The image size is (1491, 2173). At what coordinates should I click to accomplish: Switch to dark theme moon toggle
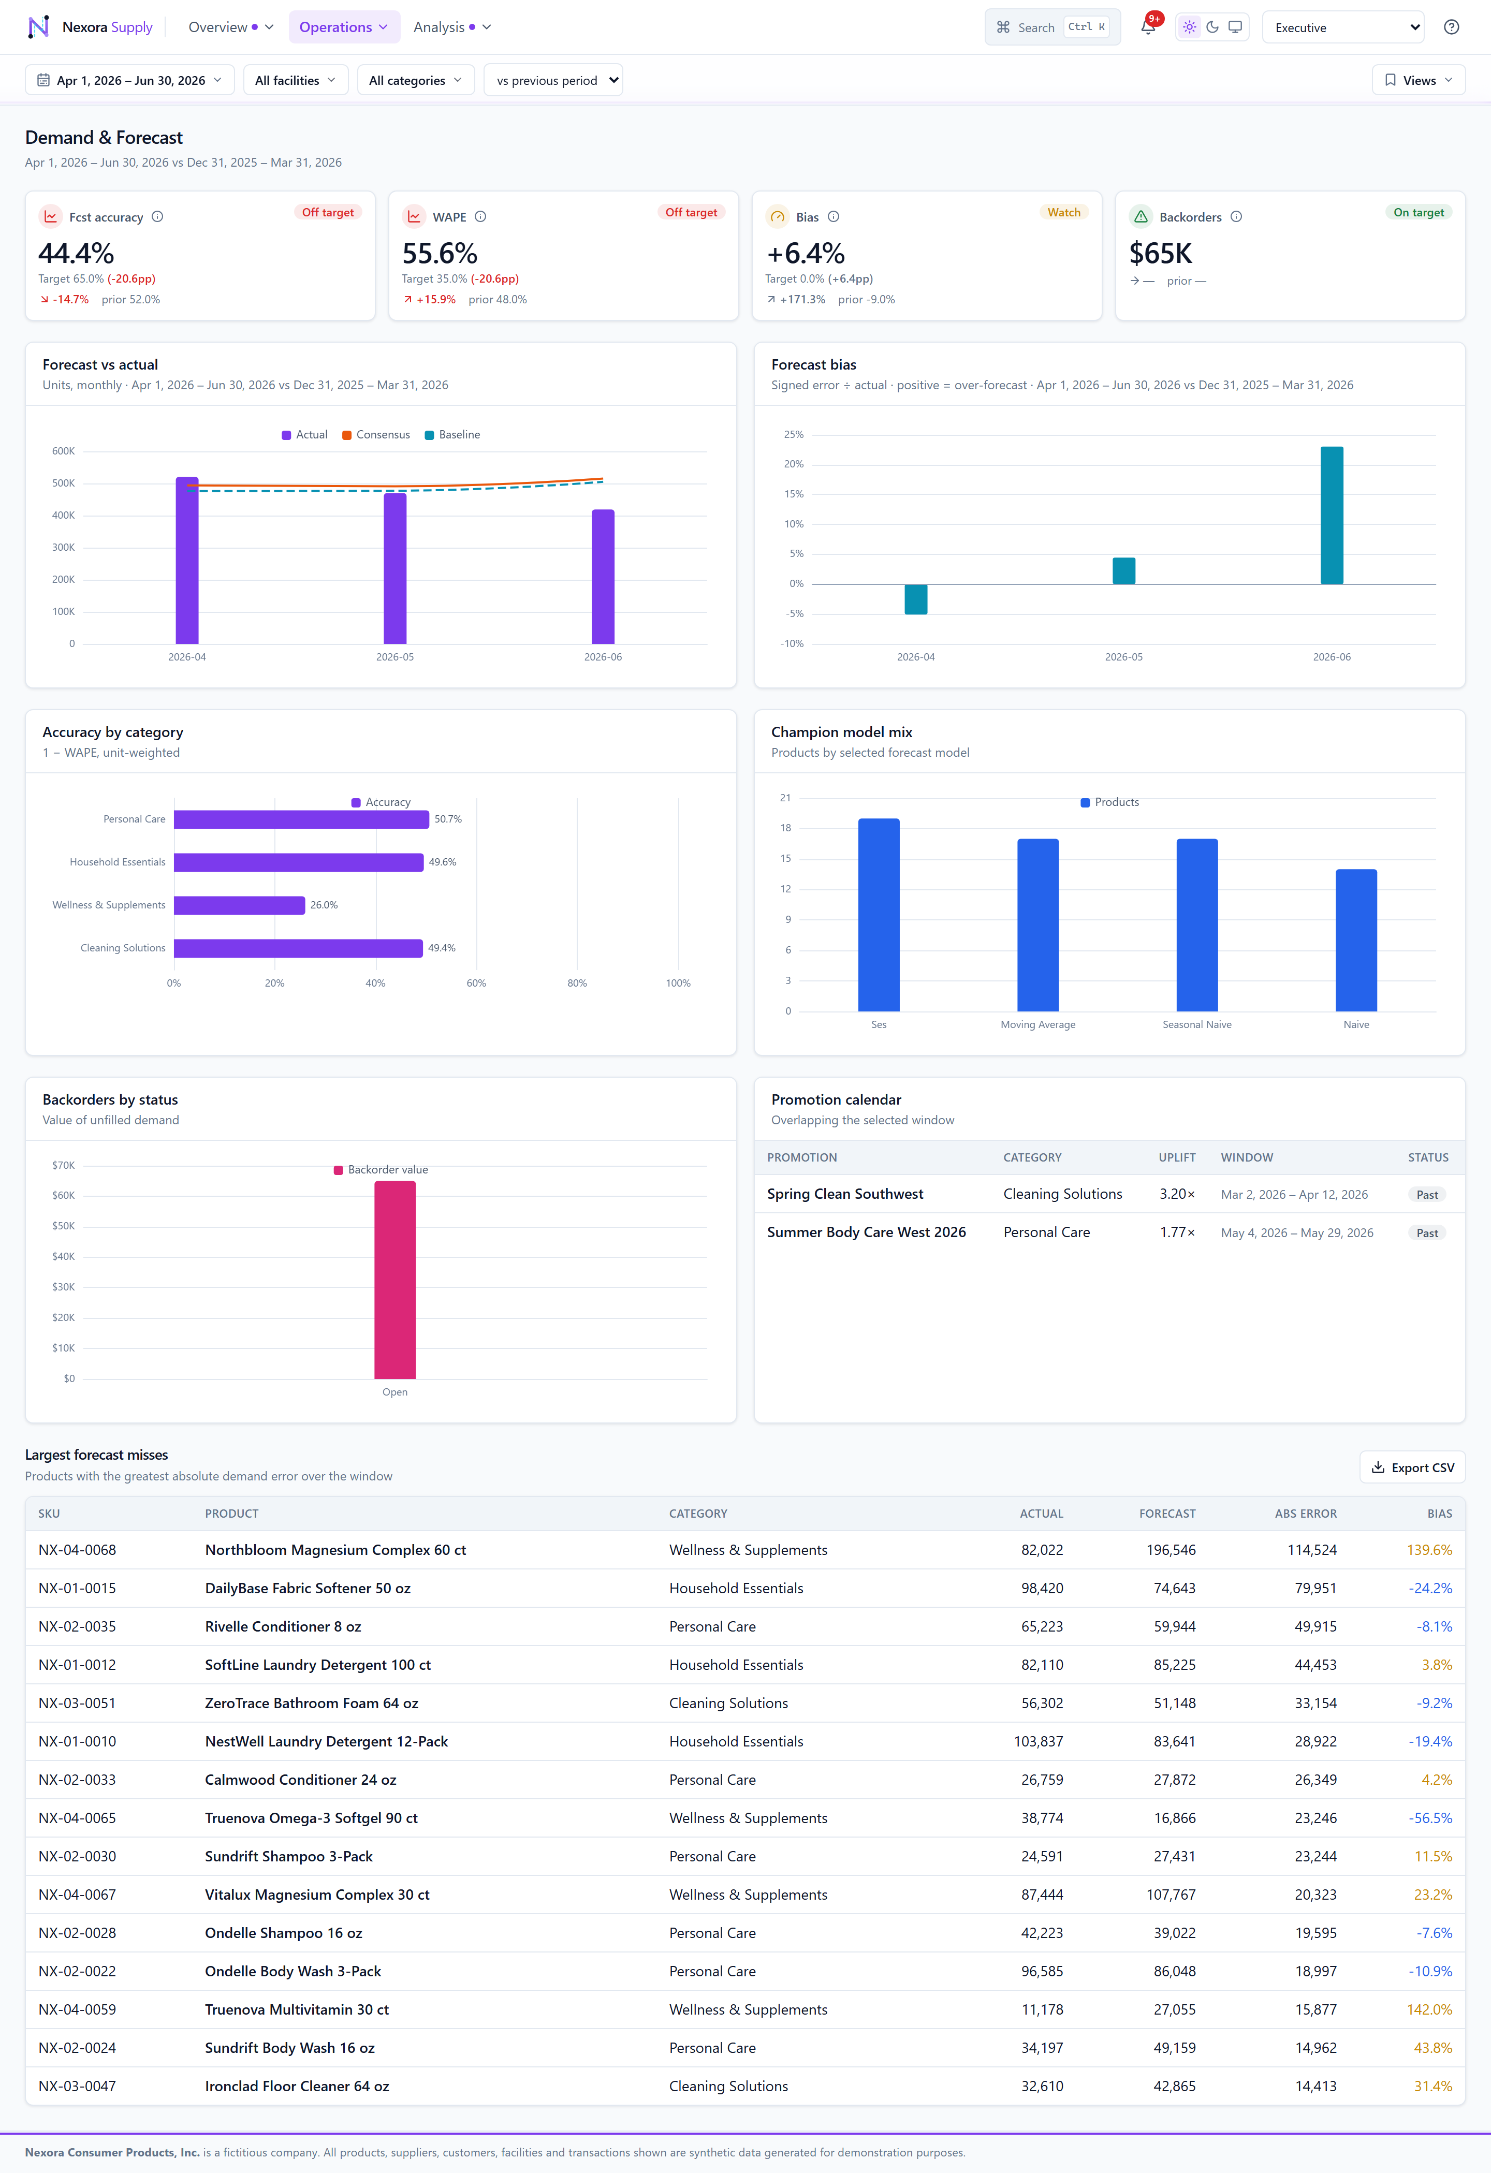click(x=1212, y=27)
